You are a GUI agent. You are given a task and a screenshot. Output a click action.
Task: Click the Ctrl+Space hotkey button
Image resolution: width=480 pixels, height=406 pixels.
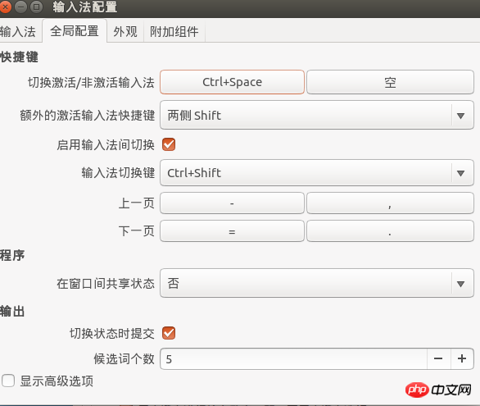[x=232, y=82]
